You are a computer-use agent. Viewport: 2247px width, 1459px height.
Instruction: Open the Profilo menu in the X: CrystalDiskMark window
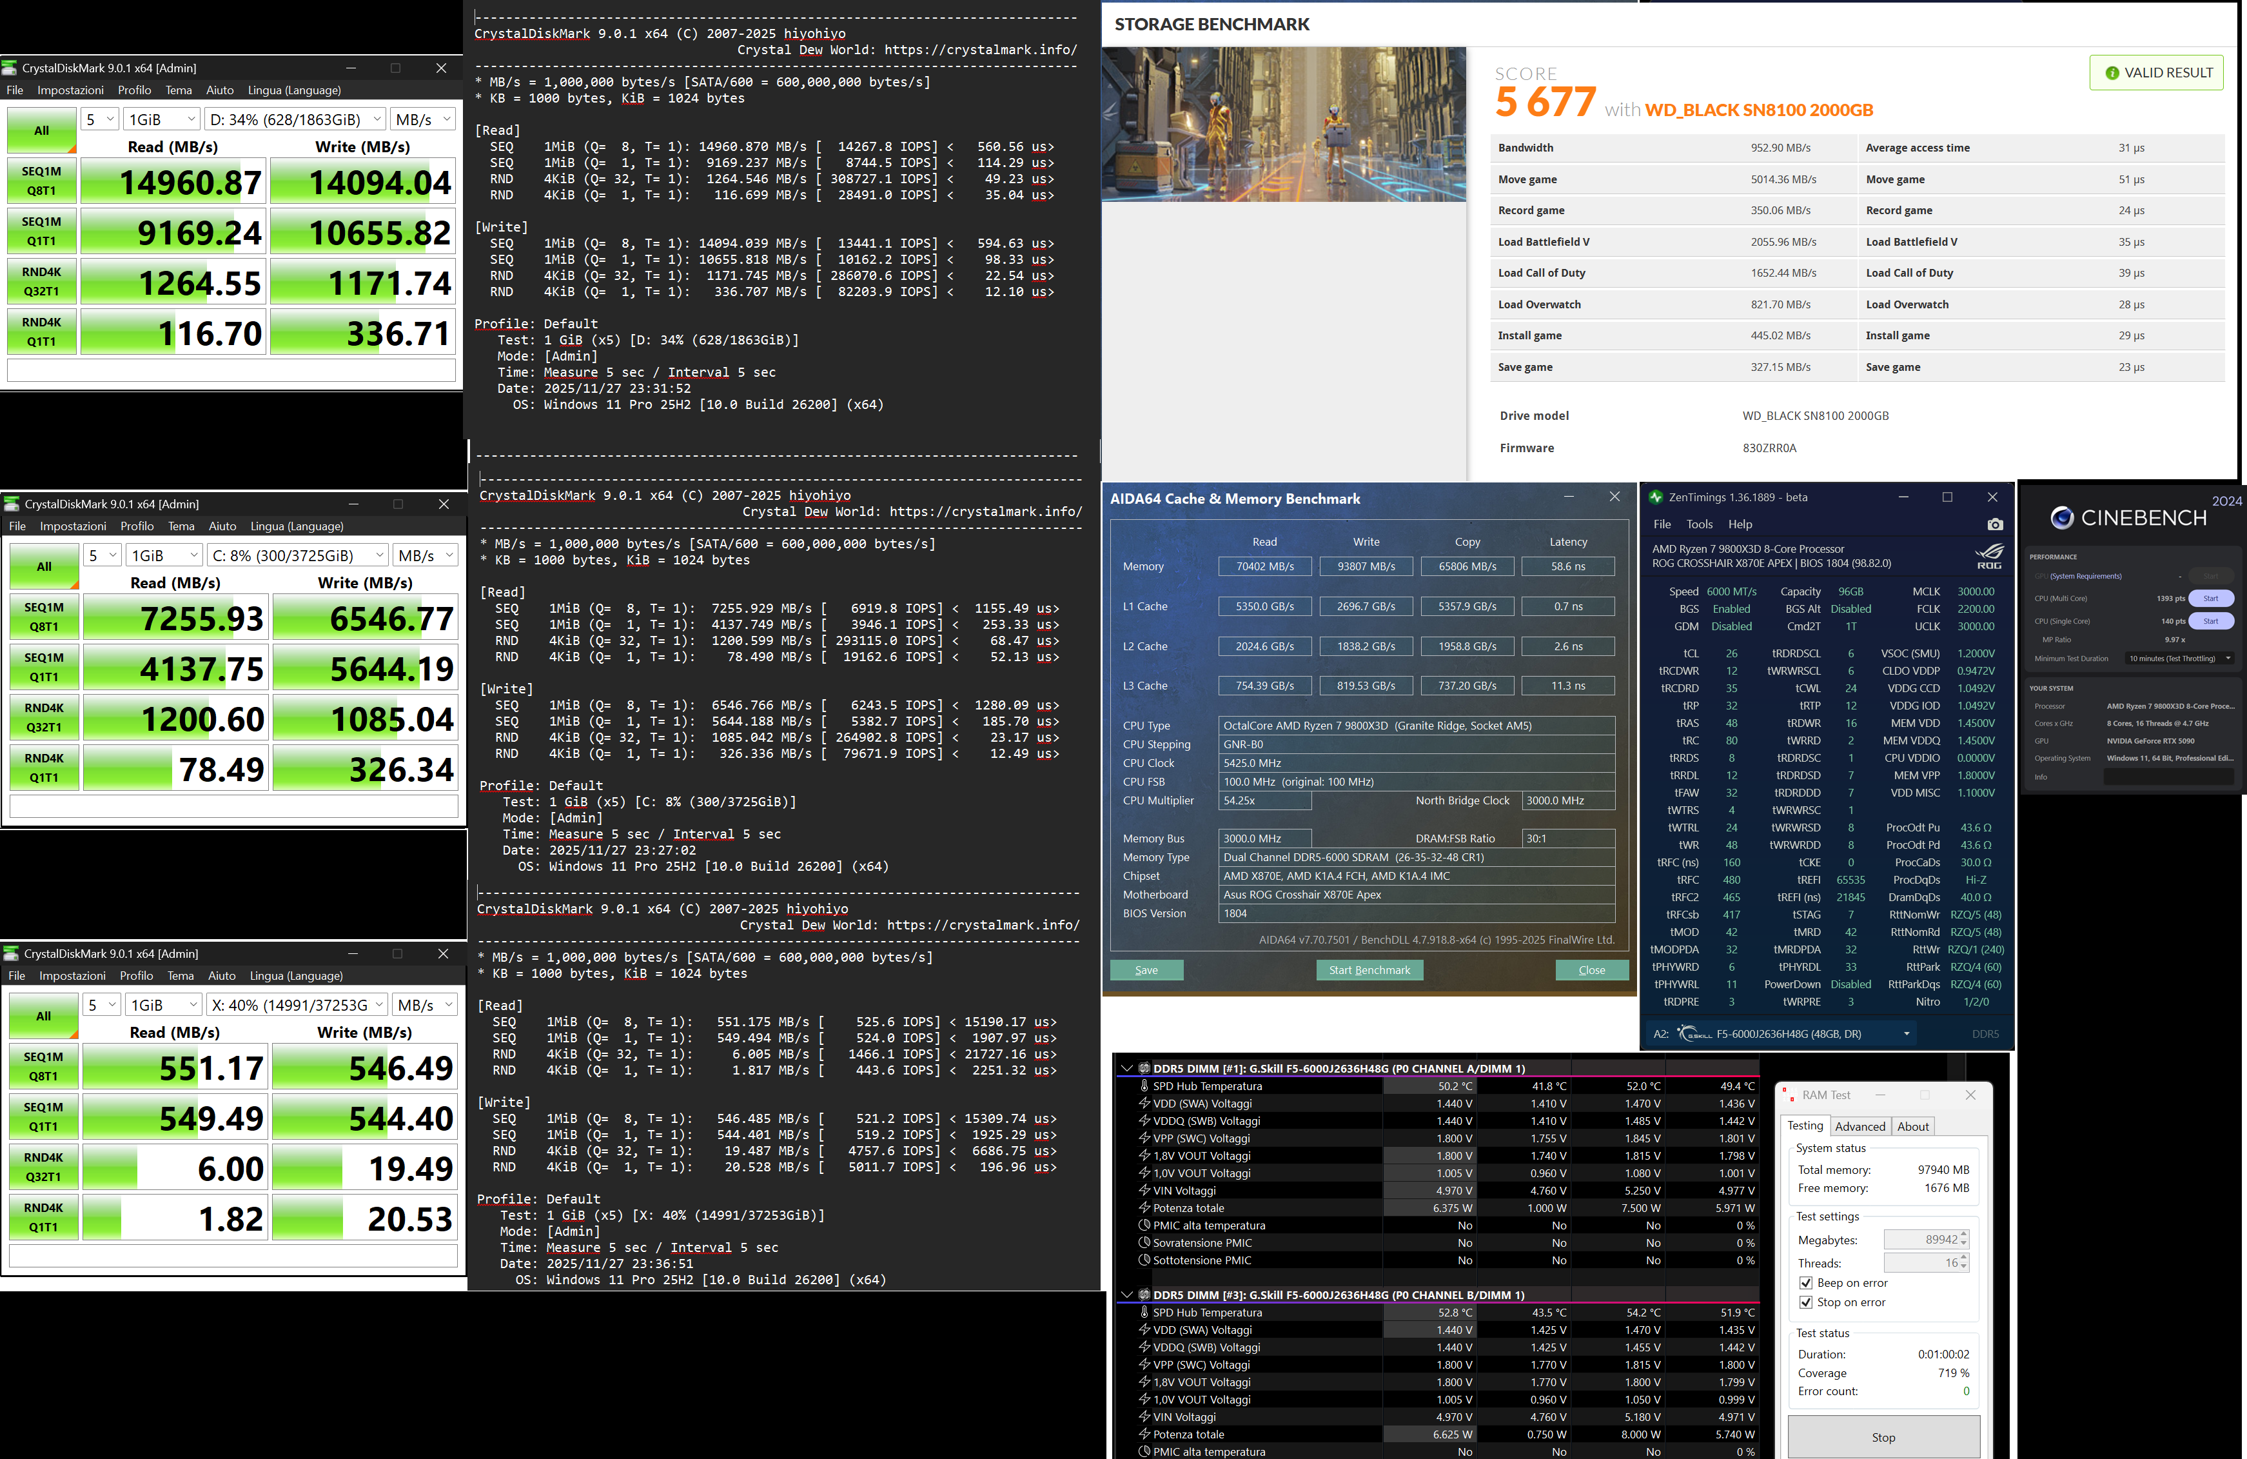136,977
